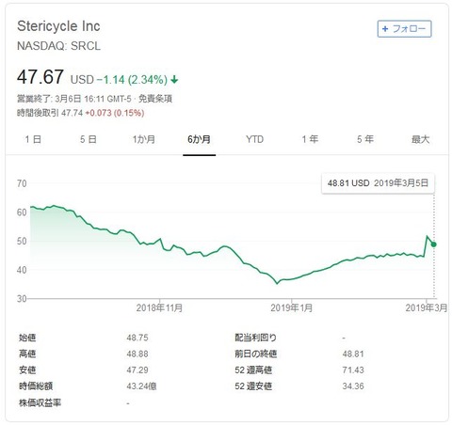Click the green data point on chart
This screenshot has width=452, height=425.
coord(433,244)
